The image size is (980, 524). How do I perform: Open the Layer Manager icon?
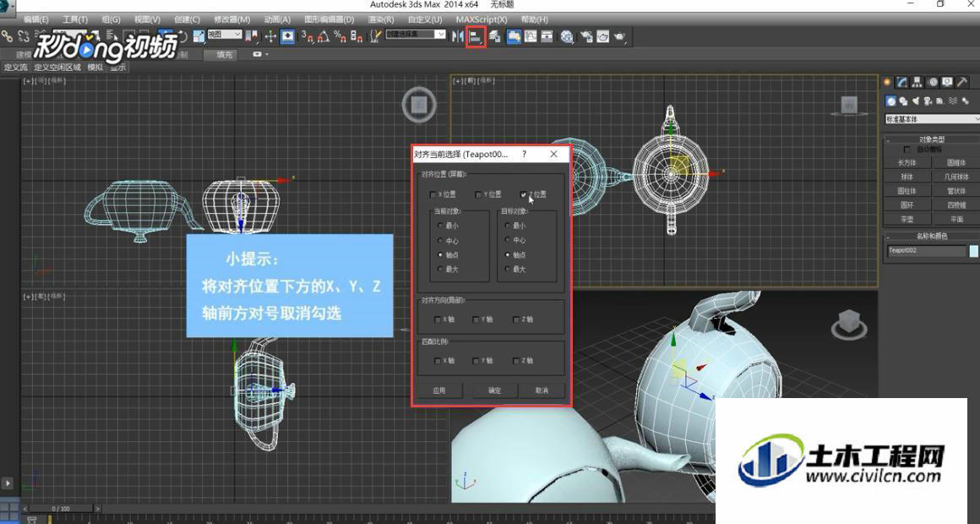495,37
